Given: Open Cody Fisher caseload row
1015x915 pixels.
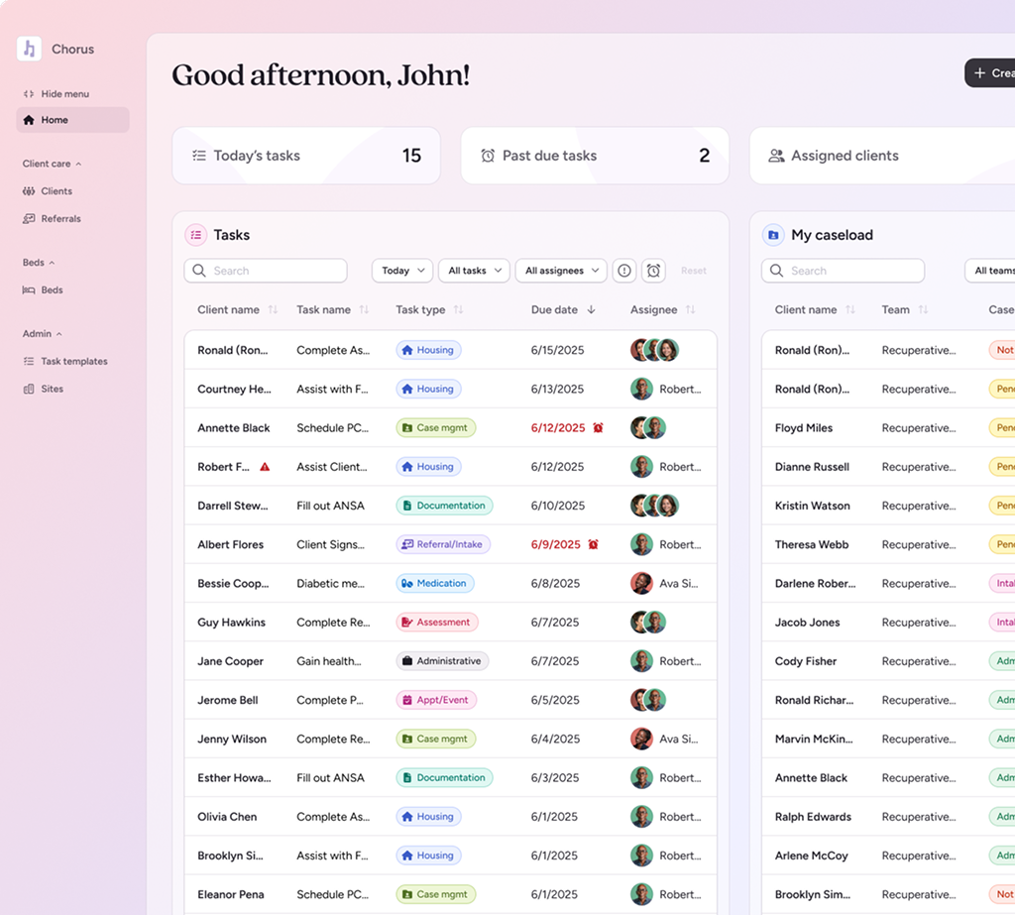Looking at the screenshot, I should pos(888,660).
